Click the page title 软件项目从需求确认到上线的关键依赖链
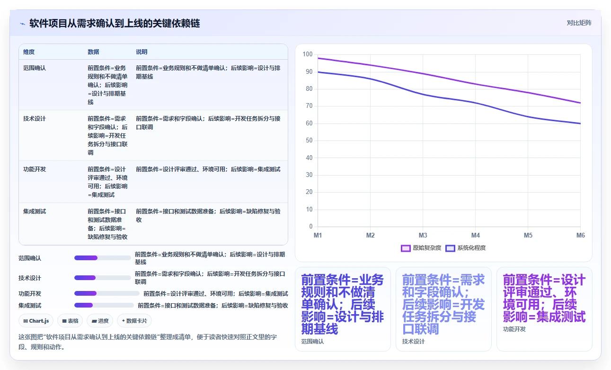The image size is (611, 370). [115, 23]
